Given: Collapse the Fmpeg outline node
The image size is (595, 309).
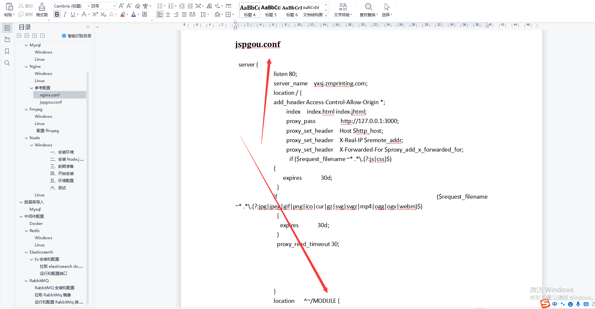Looking at the screenshot, I should 26,109.
